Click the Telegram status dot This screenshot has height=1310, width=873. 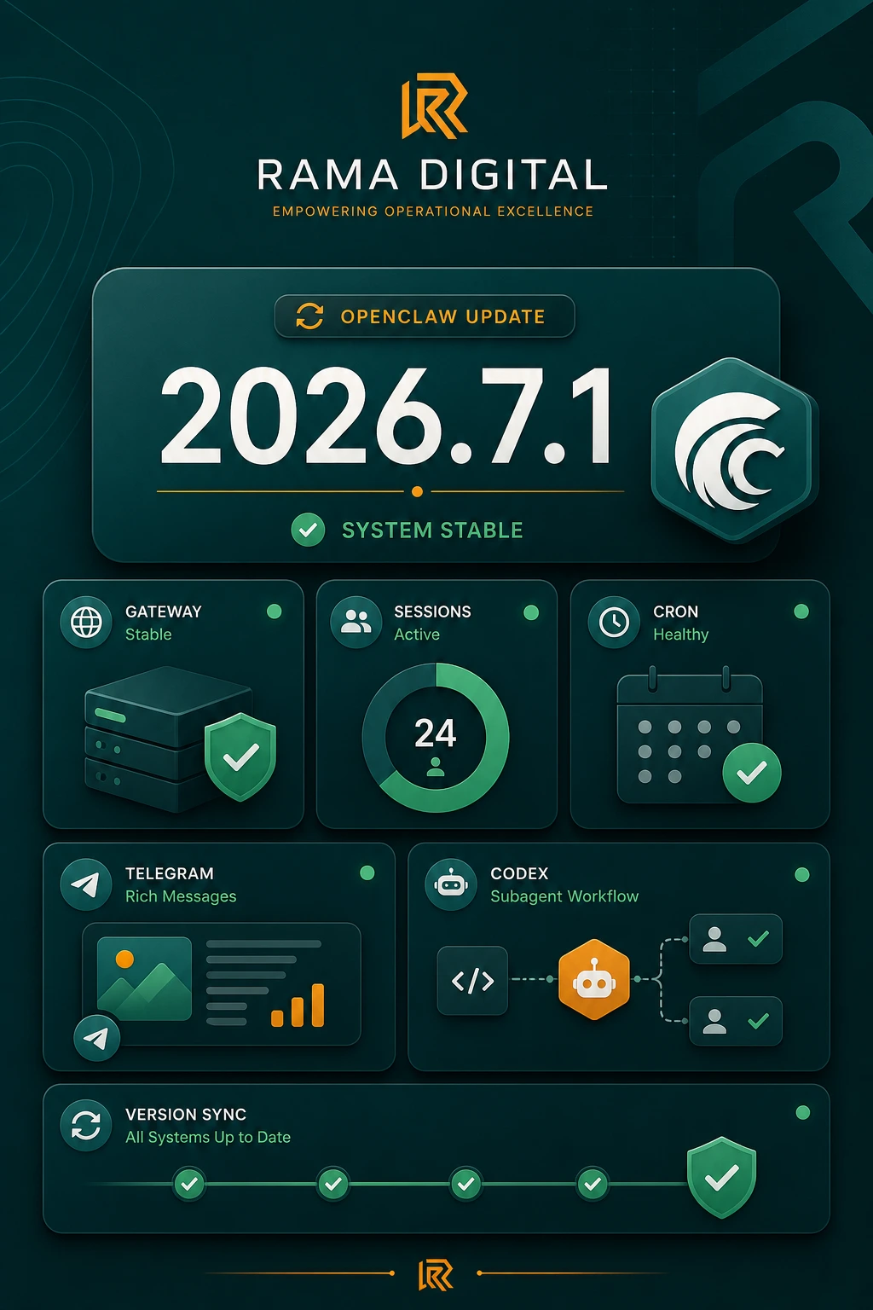(367, 872)
